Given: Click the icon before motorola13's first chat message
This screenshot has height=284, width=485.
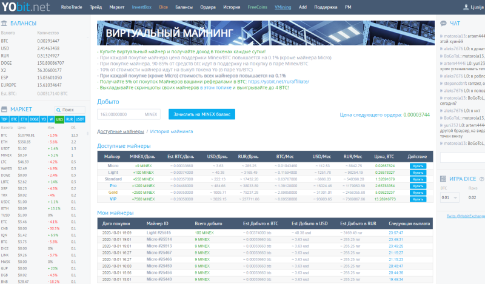Looking at the screenshot, I should pos(441,37).
